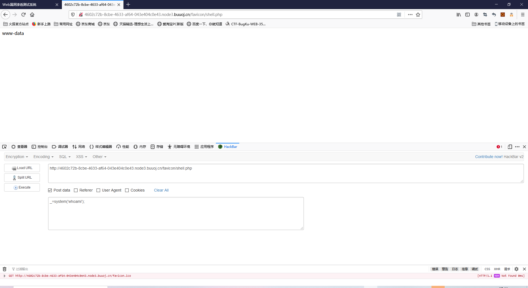The width and height of the screenshot is (528, 288).
Task: Uncheck the Post data checkbox
Action: click(50, 190)
